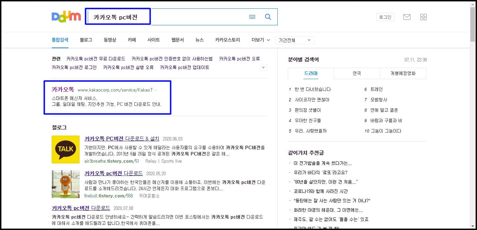
Task: Open the virtual keyboard icon in search box
Action: (252, 17)
